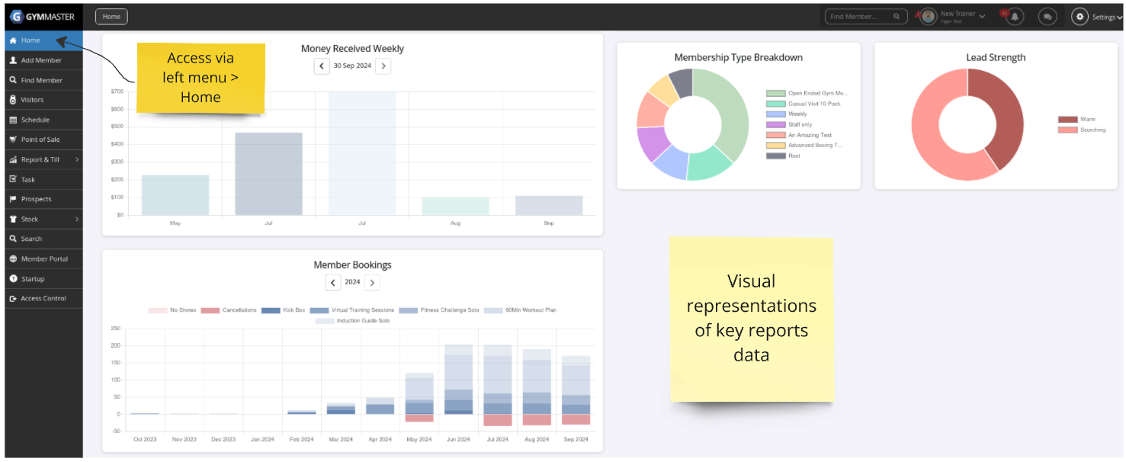The height and width of the screenshot is (462, 1126).
Task: Click the Point of Sale cart icon
Action: tap(13, 140)
